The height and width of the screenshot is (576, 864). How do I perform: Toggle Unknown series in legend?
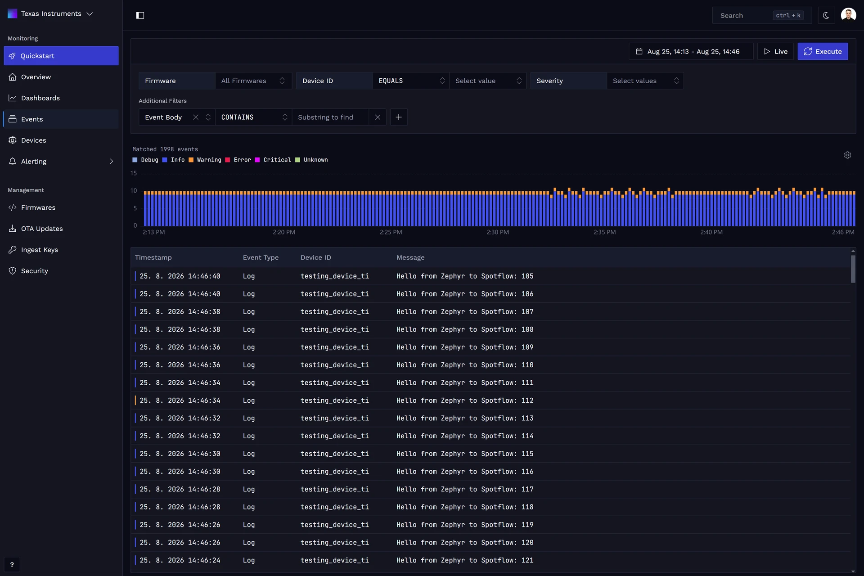(311, 160)
